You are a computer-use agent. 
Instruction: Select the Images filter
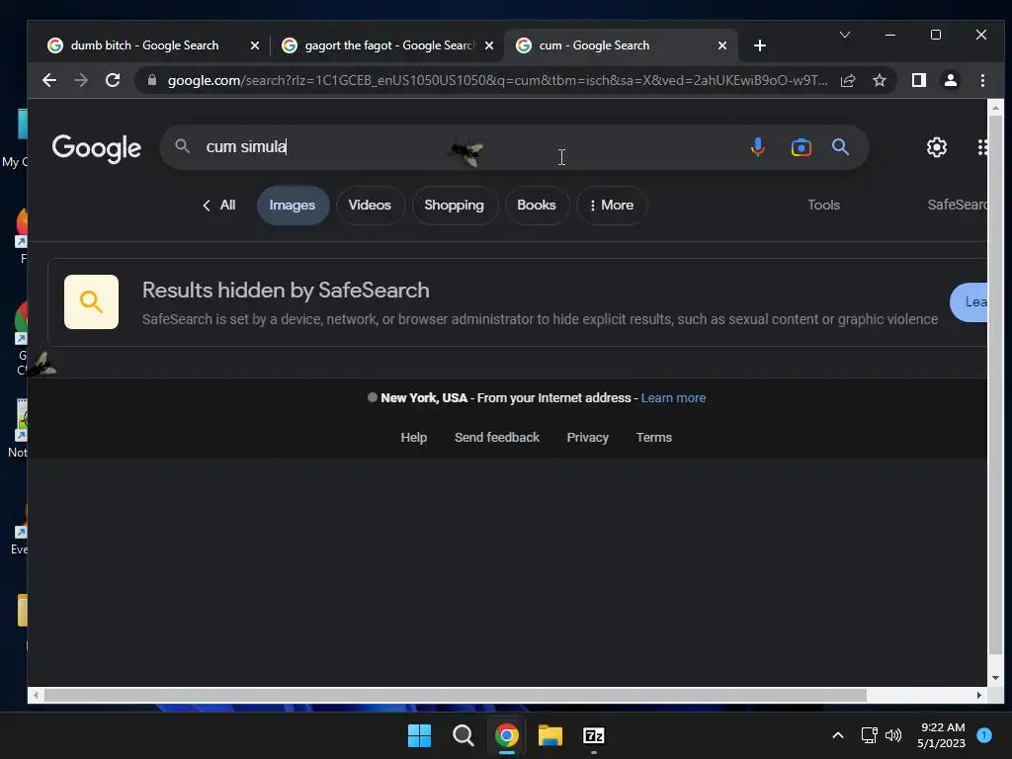tap(293, 206)
